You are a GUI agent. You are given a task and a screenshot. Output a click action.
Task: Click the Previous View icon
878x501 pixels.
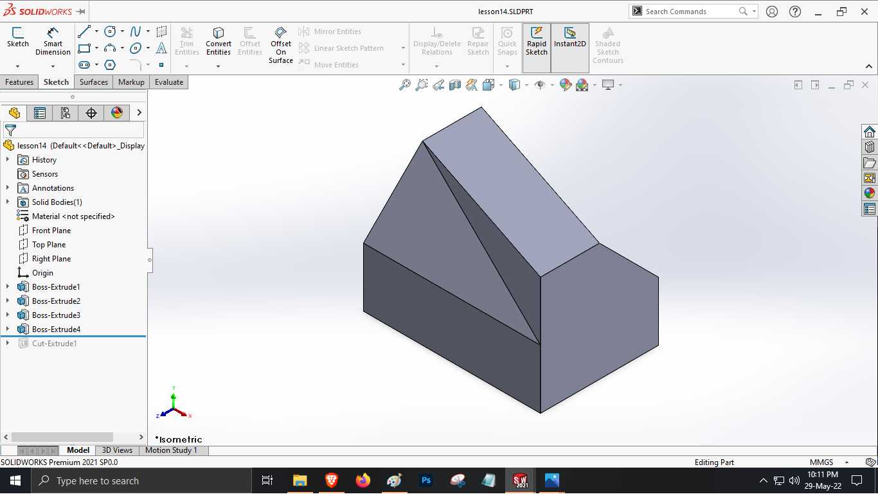tap(438, 85)
